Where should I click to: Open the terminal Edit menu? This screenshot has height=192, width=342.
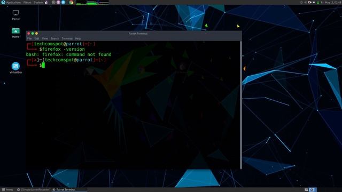click(37, 38)
